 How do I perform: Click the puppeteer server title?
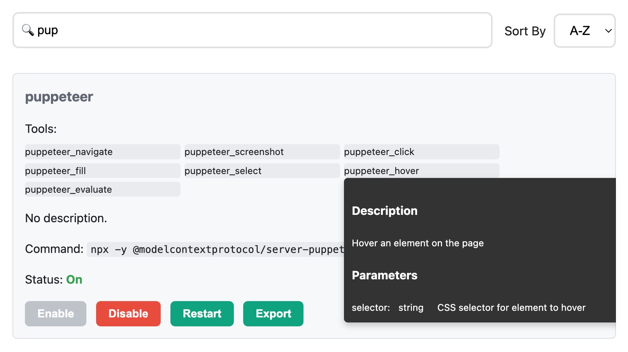[x=59, y=97]
